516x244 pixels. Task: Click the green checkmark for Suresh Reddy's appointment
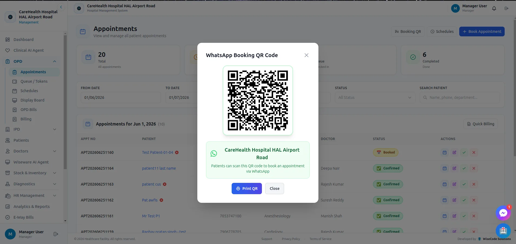pos(464,200)
